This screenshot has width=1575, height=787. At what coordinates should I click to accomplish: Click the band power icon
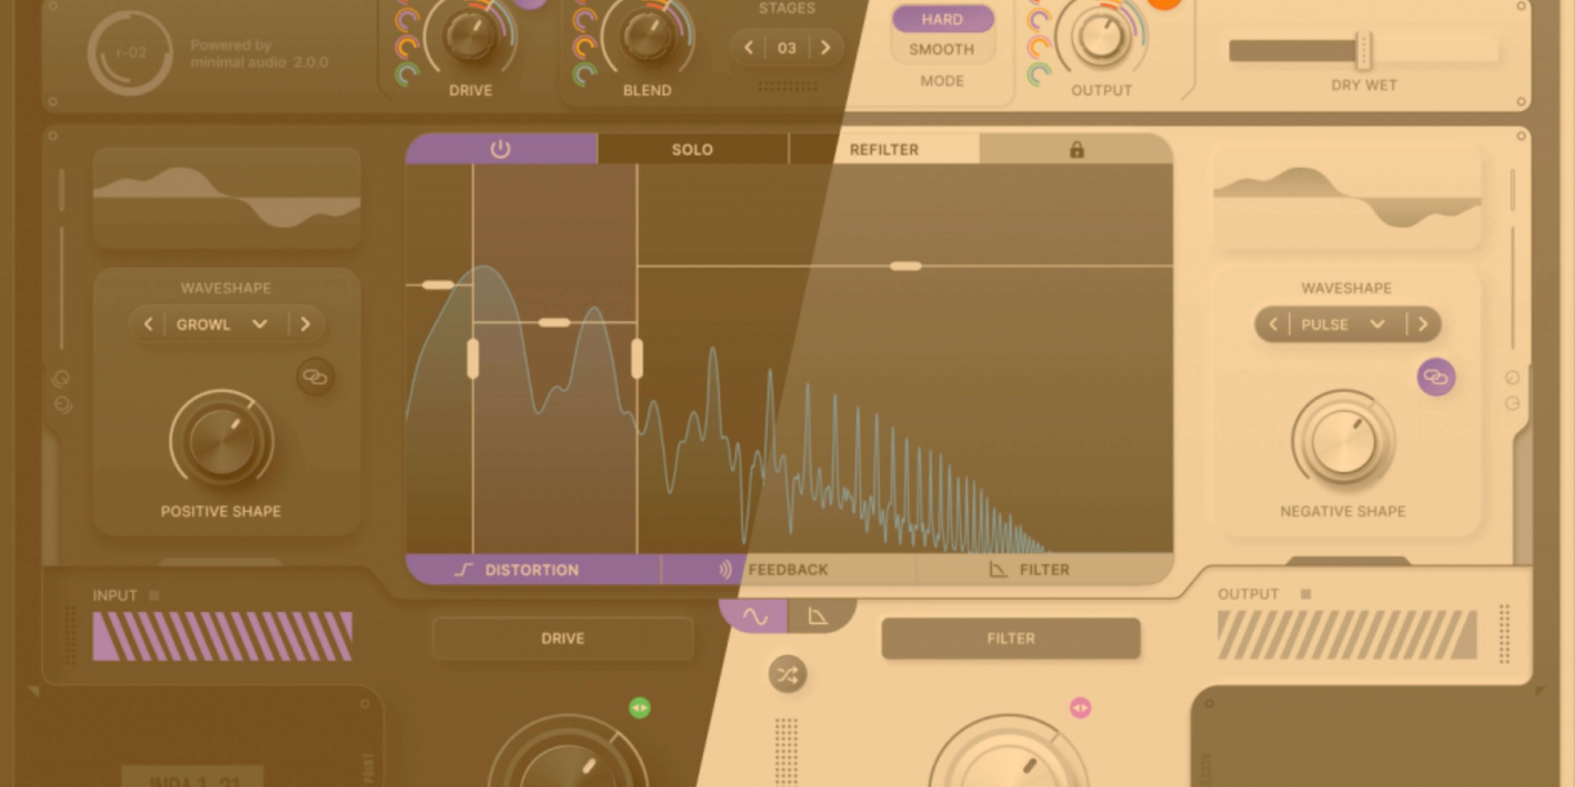500,149
